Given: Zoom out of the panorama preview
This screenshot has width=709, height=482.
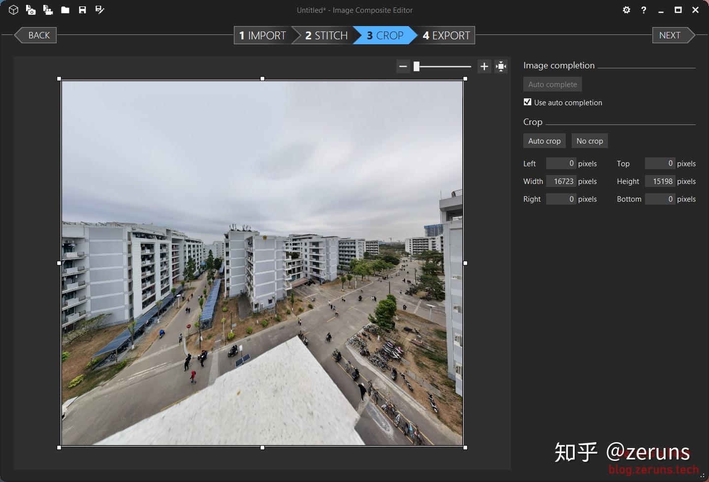Looking at the screenshot, I should click(403, 66).
